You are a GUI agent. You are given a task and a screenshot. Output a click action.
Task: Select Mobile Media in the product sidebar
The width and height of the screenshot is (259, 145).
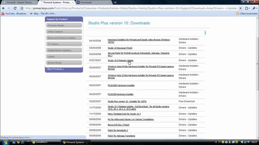pyautogui.click(x=64, y=63)
